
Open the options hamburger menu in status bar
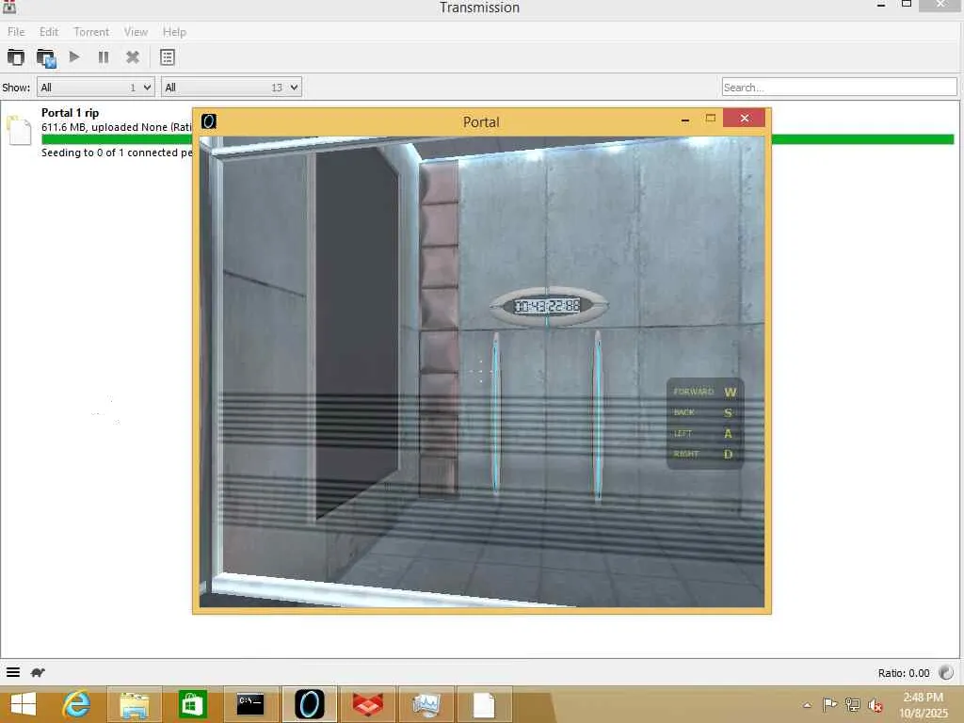[13, 672]
